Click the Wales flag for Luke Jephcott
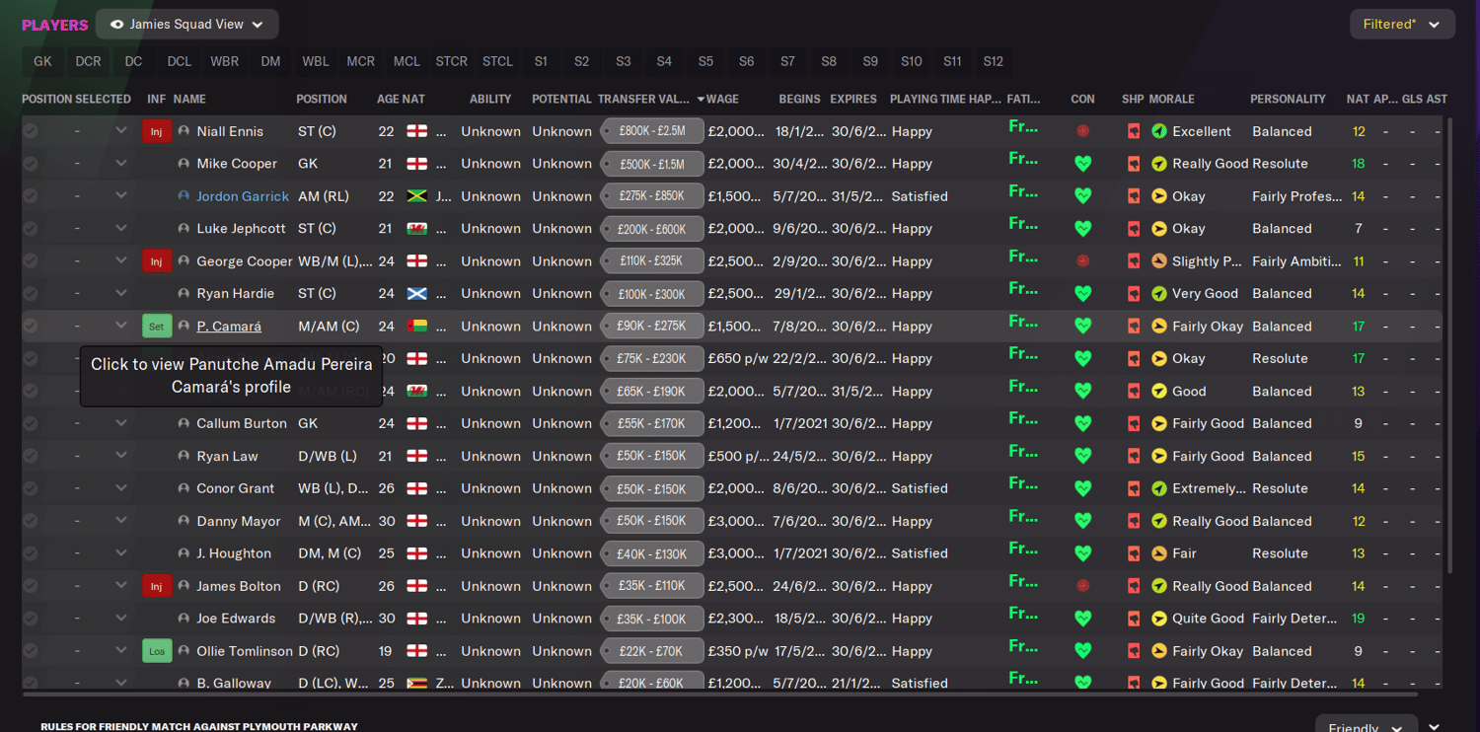Screen dimensions: 1480x732 (417, 229)
